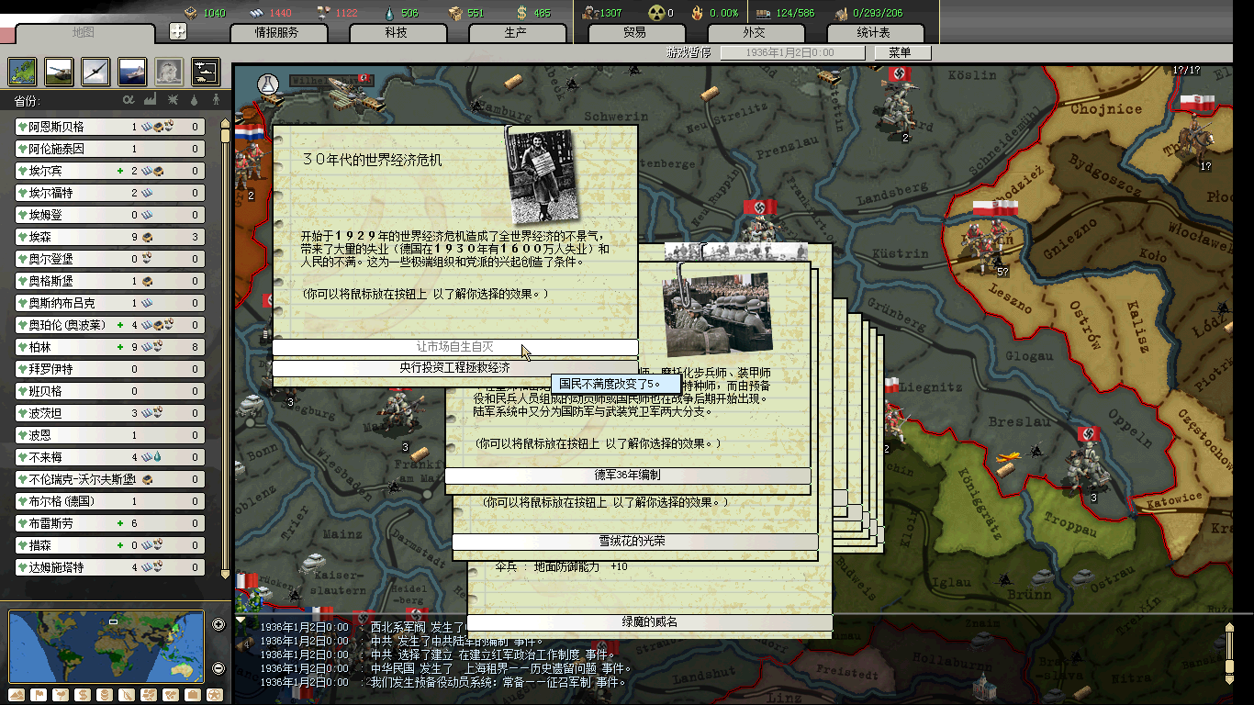This screenshot has height=705, width=1254.
Task: Select province 埃尔福特 in list
Action: pyautogui.click(x=109, y=193)
